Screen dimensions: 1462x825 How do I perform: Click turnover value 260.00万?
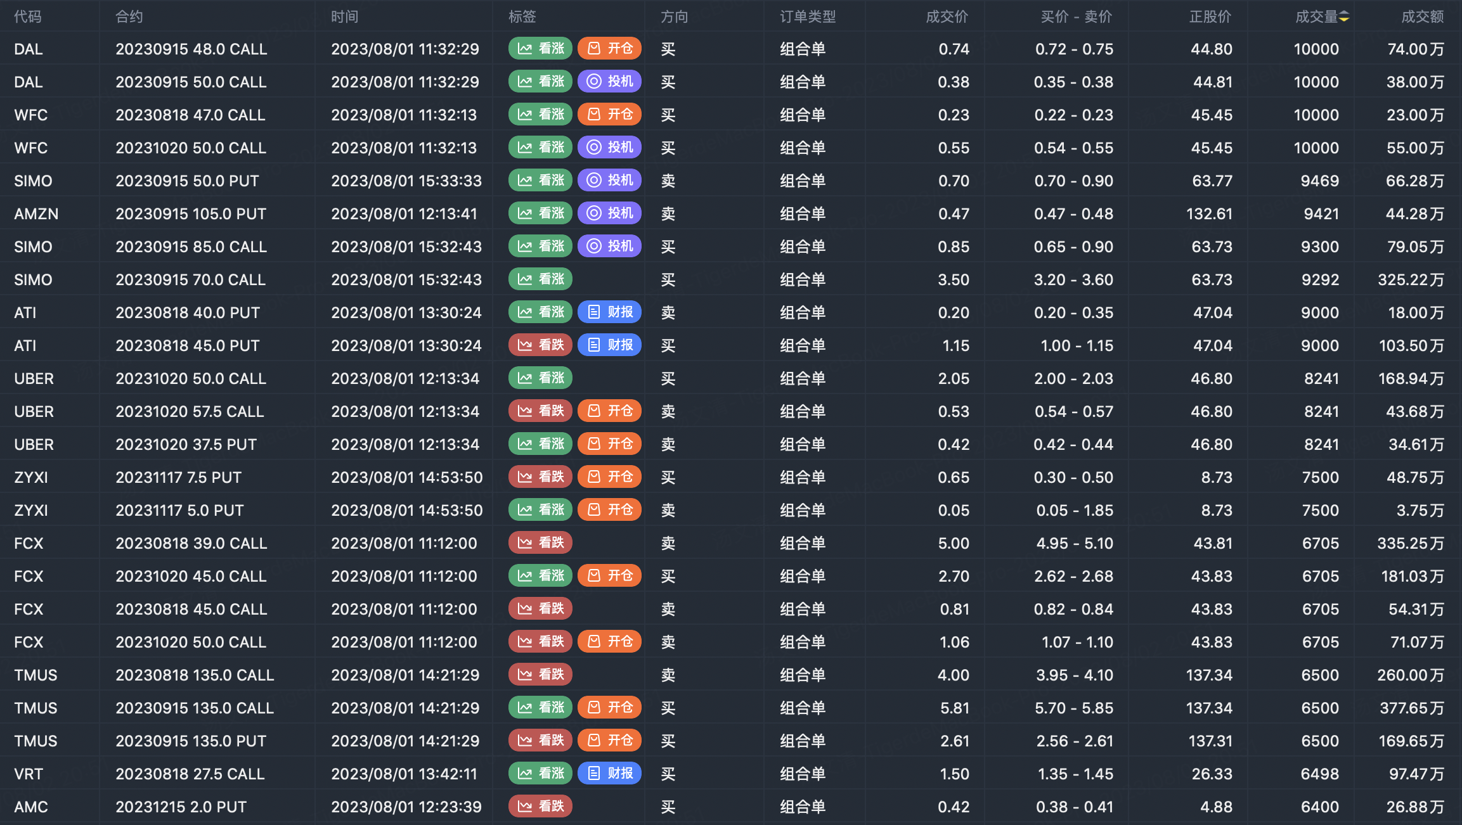pos(1411,675)
